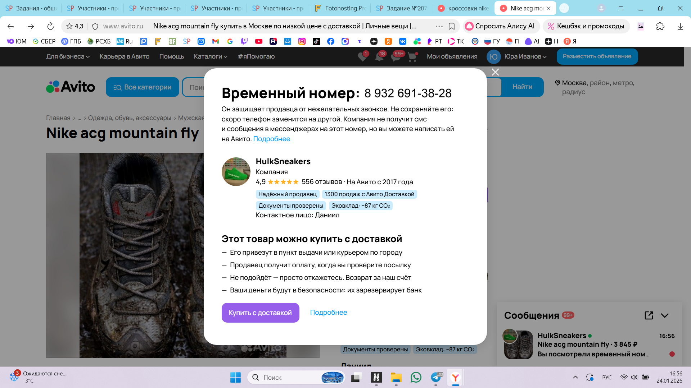This screenshot has height=388, width=691.
Task: Close the temporary number popup
Action: click(495, 72)
